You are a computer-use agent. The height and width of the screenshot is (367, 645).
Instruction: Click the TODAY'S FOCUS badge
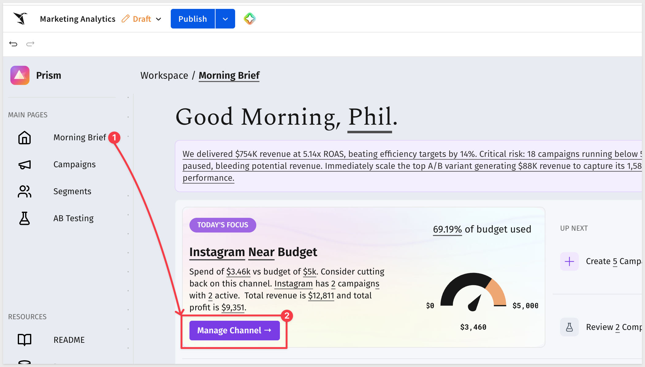(223, 225)
